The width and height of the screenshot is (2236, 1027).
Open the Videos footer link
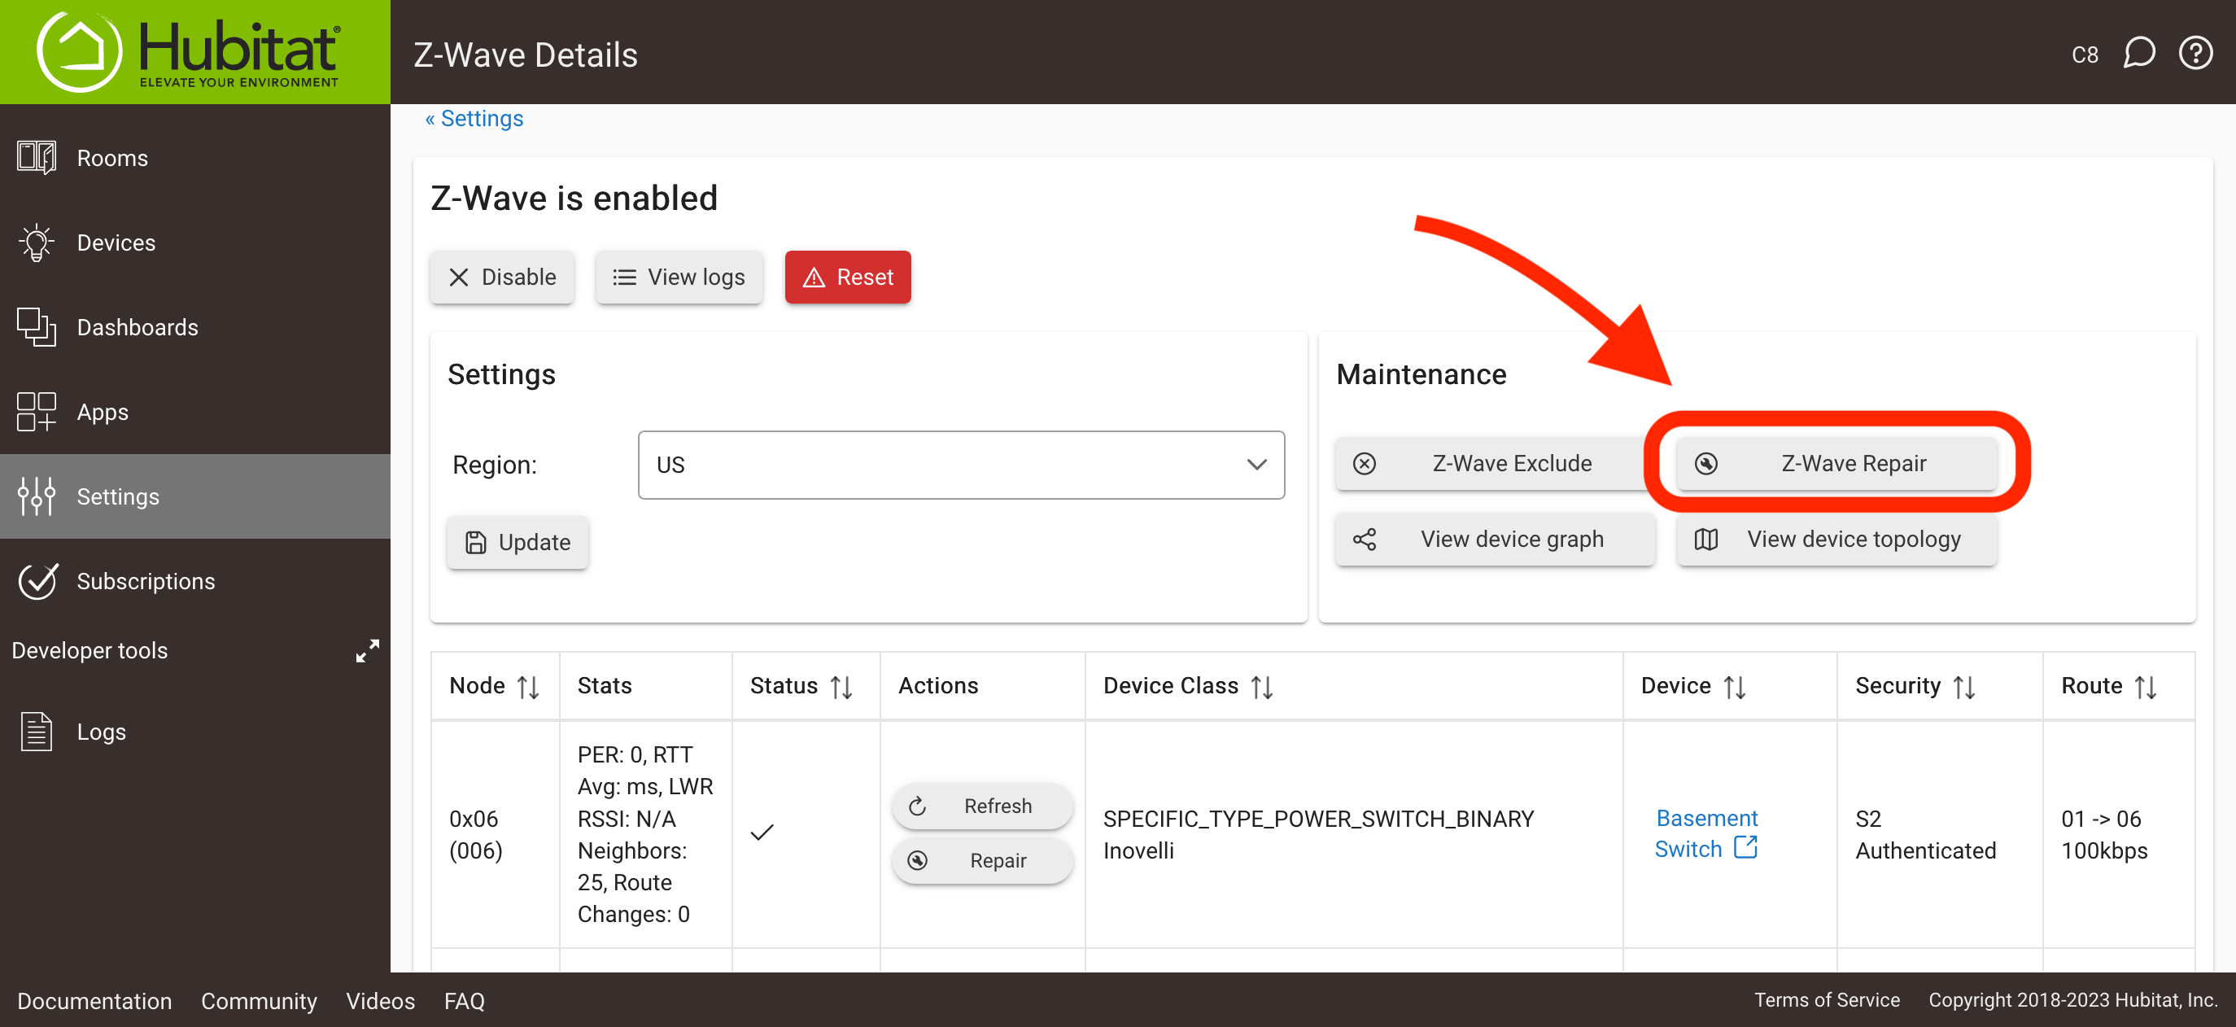click(380, 1001)
